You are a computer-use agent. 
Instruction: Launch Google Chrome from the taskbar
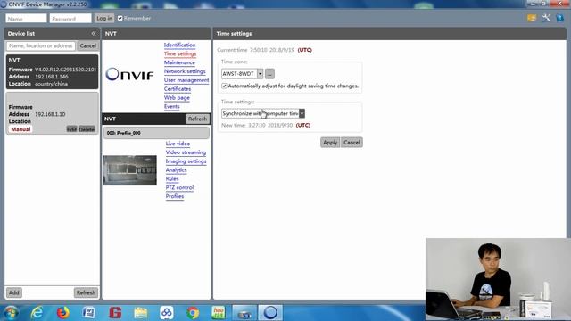[193, 313]
